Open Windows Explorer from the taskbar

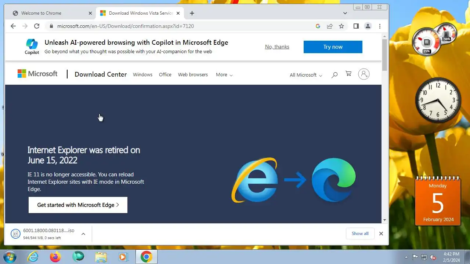click(101, 257)
